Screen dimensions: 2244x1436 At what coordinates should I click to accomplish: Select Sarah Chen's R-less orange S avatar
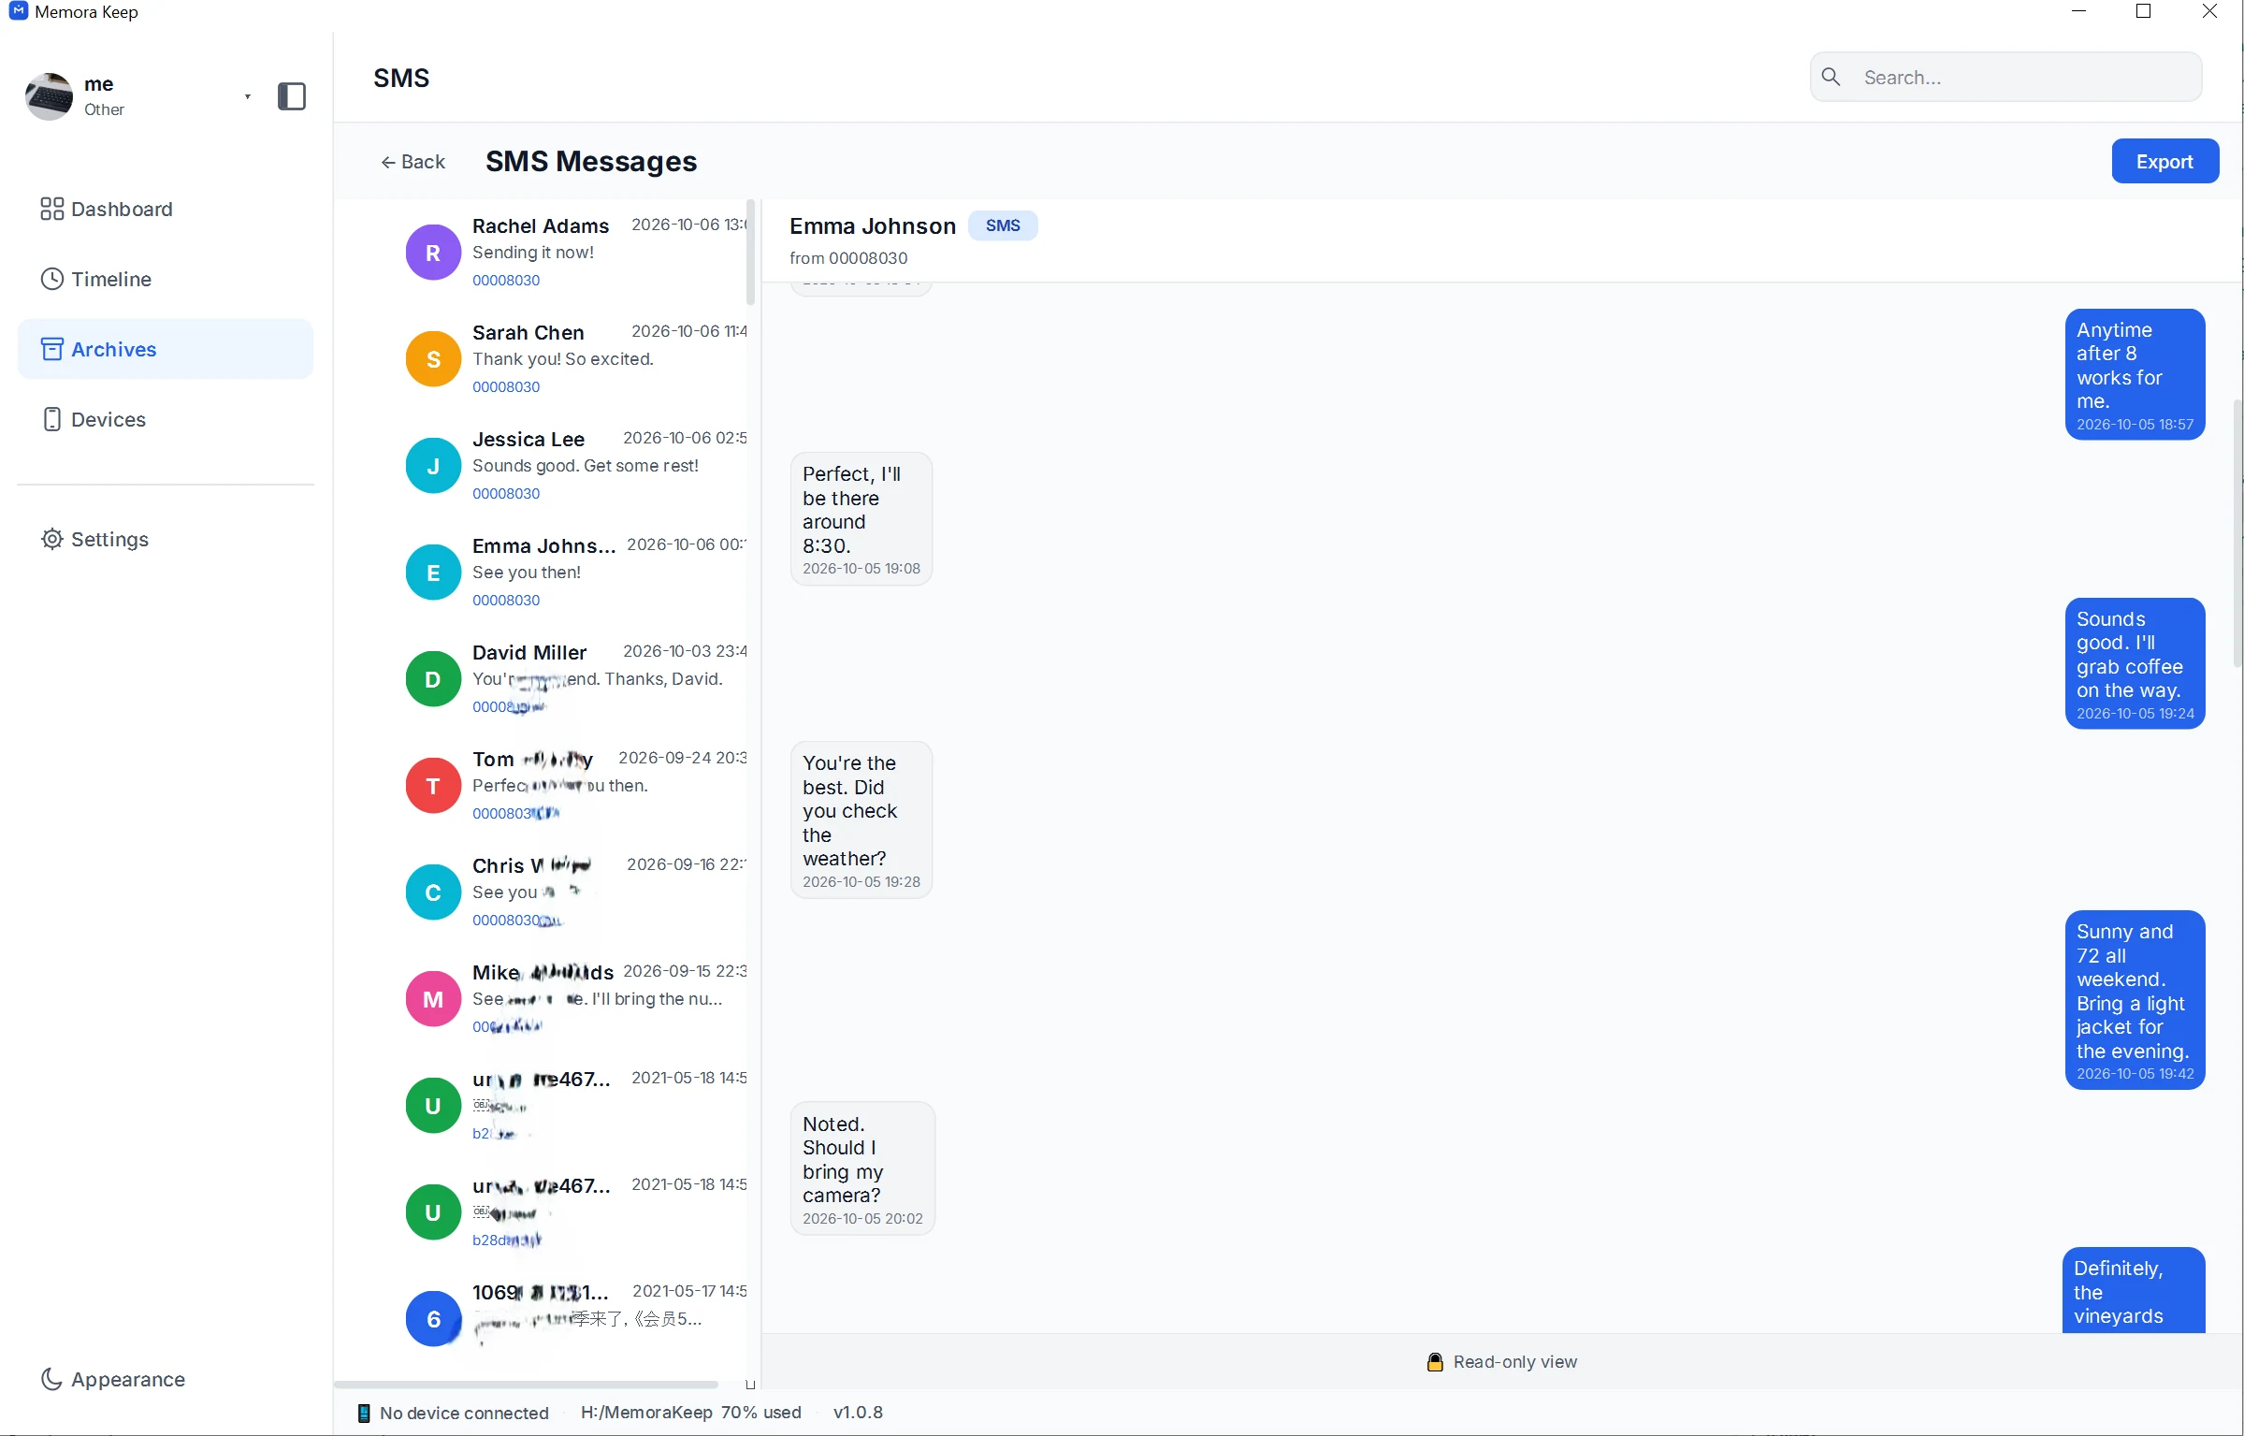(x=433, y=359)
